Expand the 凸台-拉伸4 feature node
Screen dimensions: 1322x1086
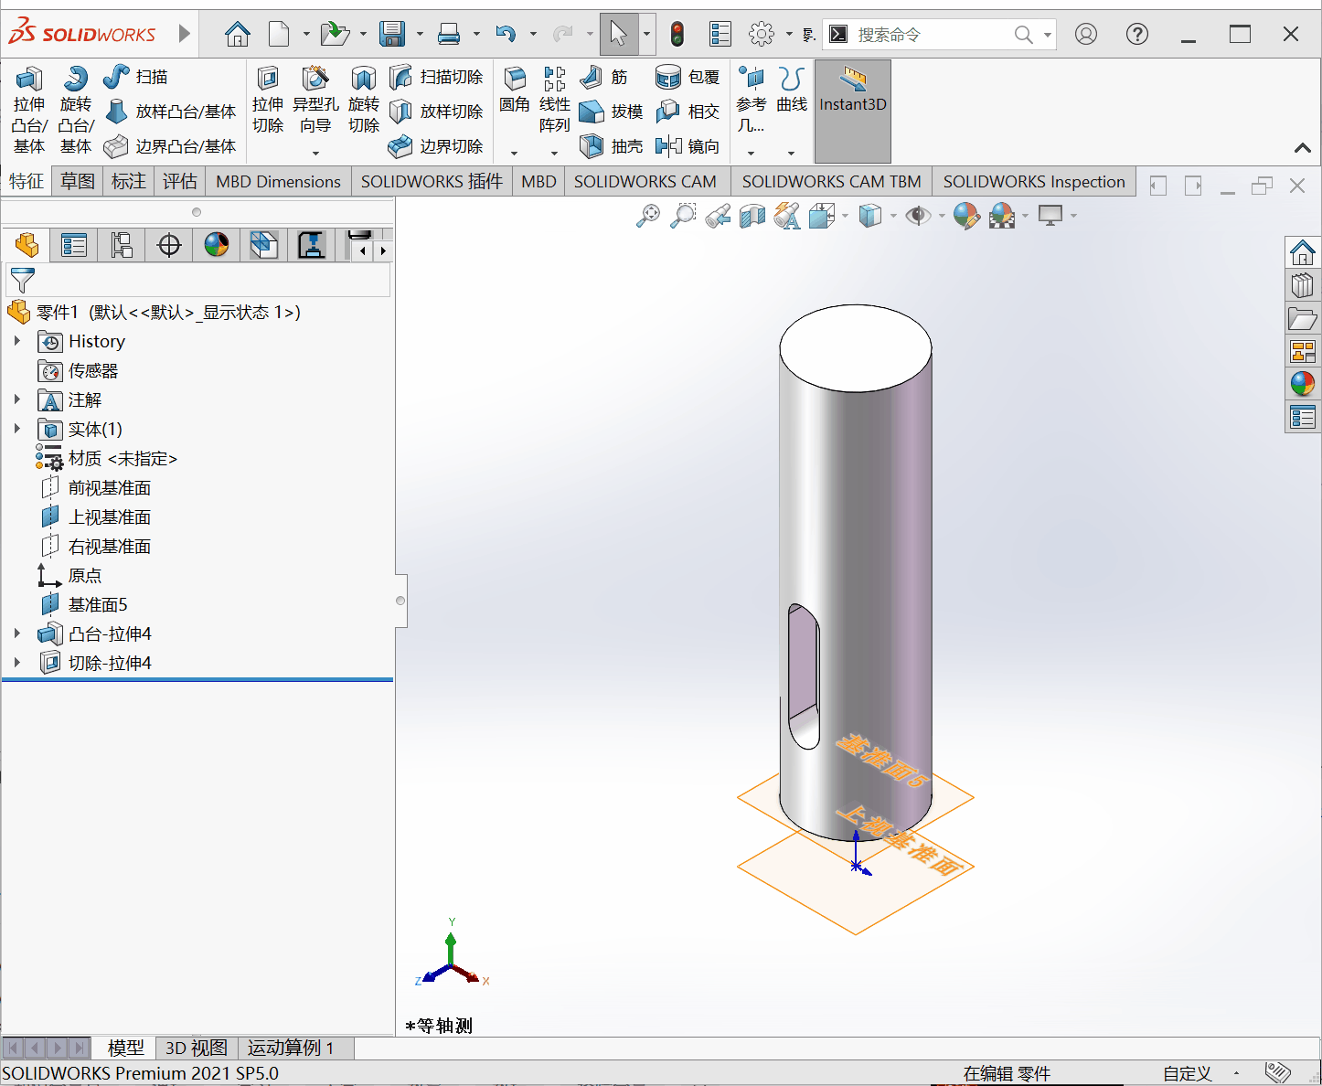[x=17, y=633]
